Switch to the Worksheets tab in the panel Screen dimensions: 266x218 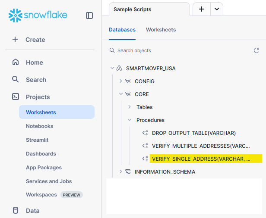[161, 30]
